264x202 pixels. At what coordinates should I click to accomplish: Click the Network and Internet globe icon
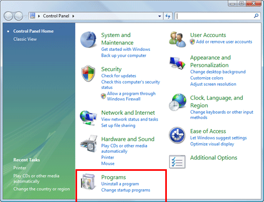coord(88,118)
